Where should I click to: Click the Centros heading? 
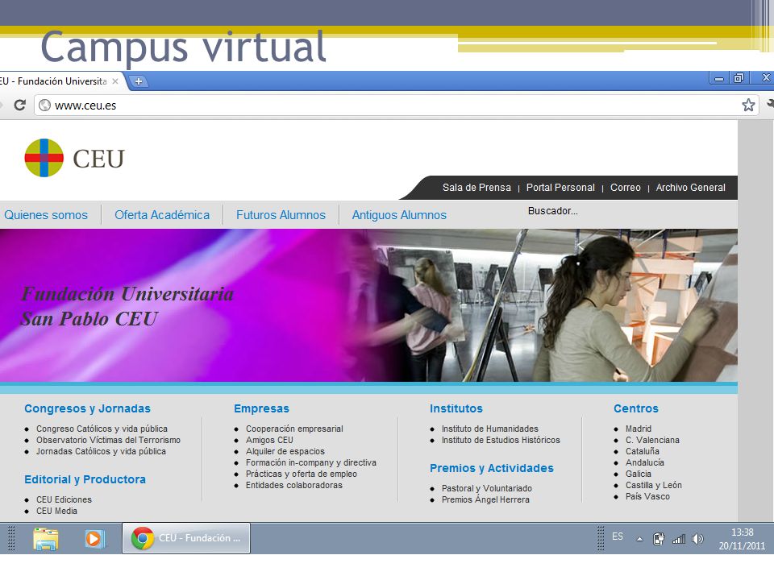click(636, 408)
